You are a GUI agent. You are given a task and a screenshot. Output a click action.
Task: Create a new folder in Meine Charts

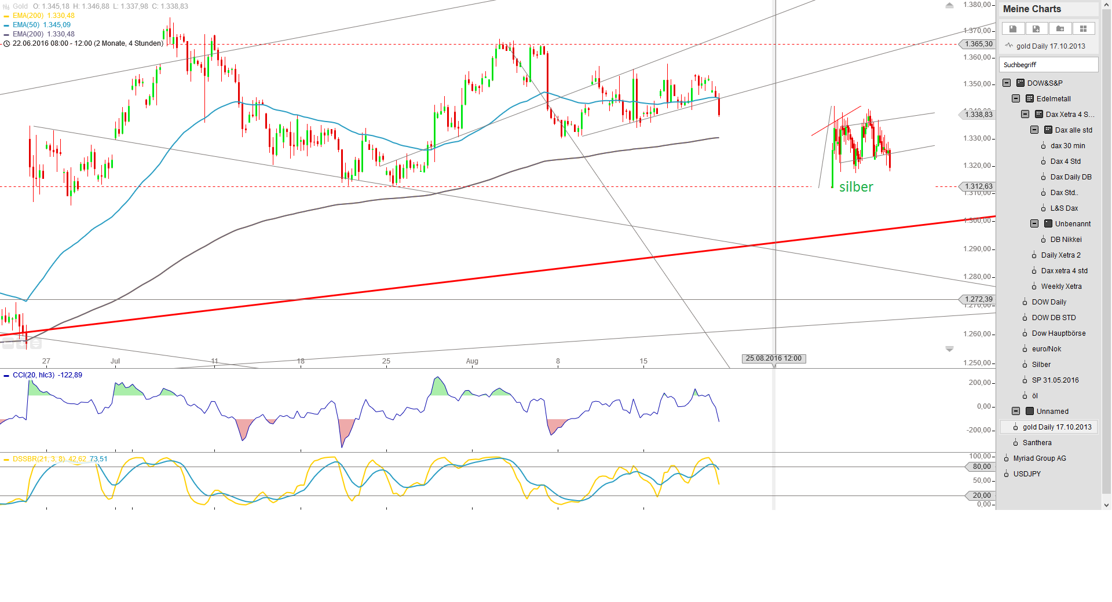click(x=1060, y=29)
